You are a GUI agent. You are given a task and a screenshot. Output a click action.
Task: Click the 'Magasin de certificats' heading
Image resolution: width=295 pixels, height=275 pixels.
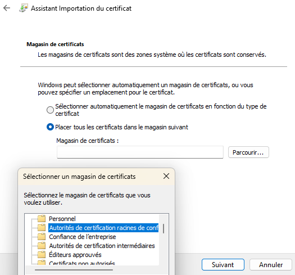[55, 44]
